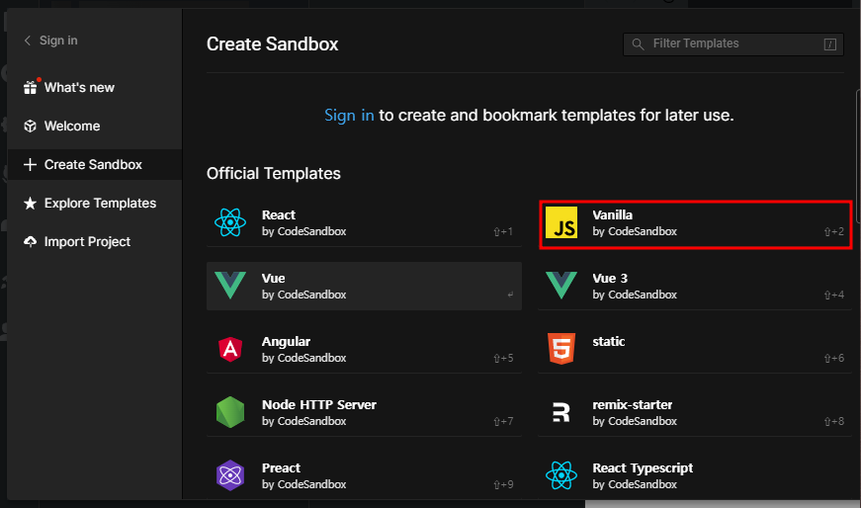Click the back chevron beside Sign in
Image resolution: width=861 pixels, height=508 pixels.
[28, 41]
